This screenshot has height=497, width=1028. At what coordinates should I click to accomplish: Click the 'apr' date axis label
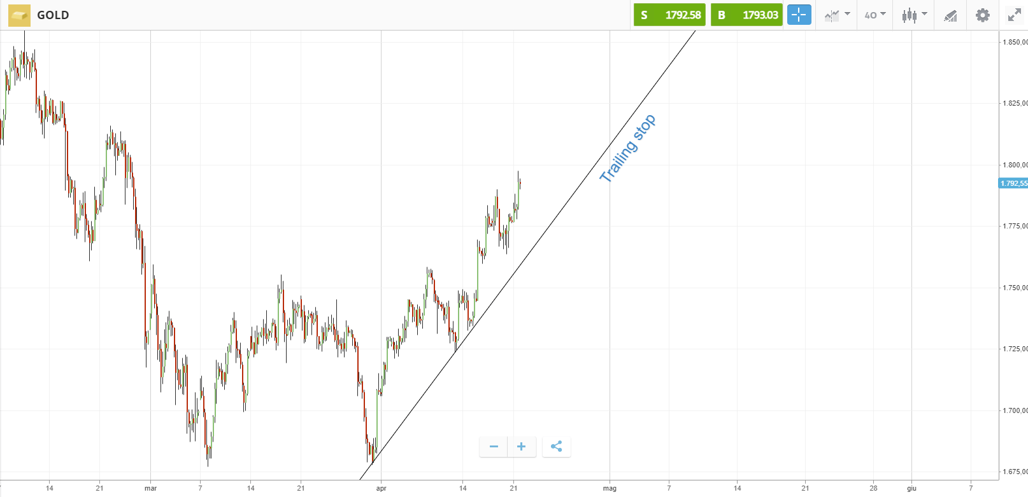pyautogui.click(x=381, y=488)
